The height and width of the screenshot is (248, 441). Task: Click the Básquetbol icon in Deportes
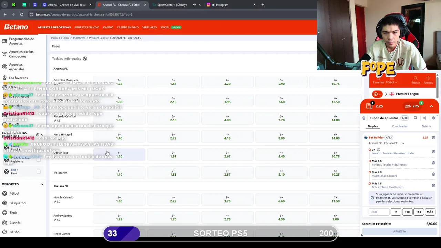point(4,203)
